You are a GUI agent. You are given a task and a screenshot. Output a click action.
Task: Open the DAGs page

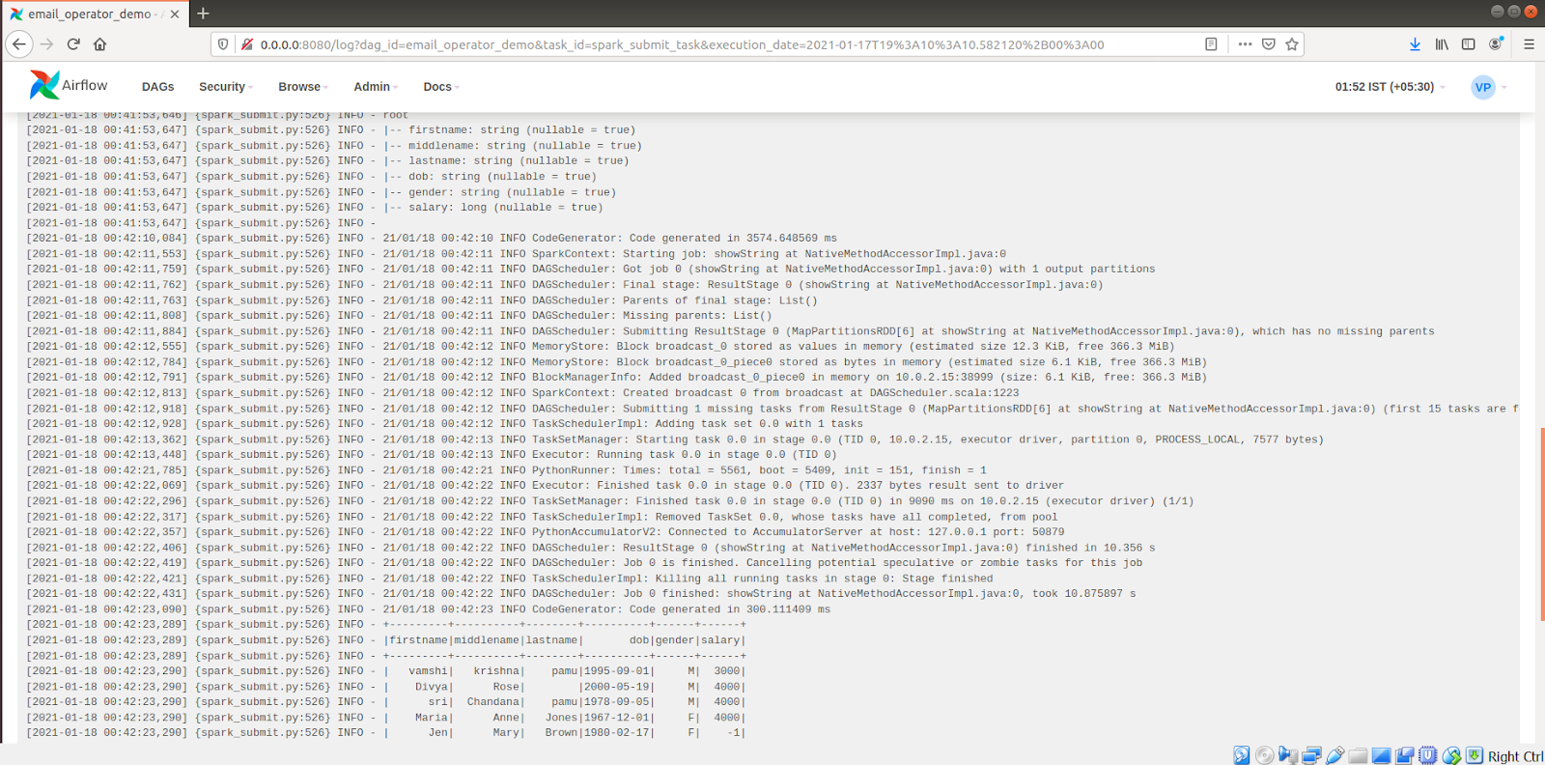157,87
